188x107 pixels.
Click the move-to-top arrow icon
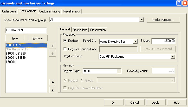(x=53, y=45)
